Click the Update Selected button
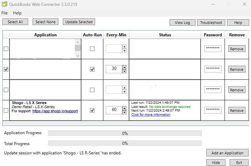The height and width of the screenshot is (166, 251). (79, 22)
